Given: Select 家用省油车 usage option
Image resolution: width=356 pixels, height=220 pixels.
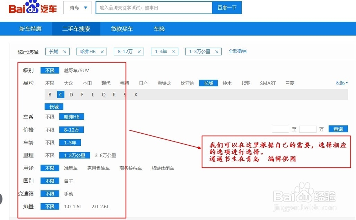Looking at the screenshot, I should tap(98, 168).
